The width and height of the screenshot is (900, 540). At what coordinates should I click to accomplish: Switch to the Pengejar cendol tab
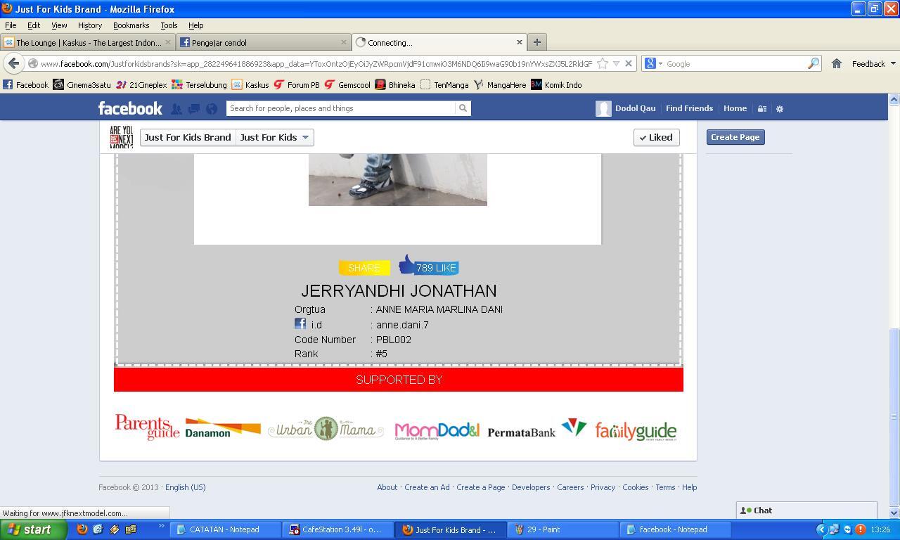pyautogui.click(x=264, y=42)
